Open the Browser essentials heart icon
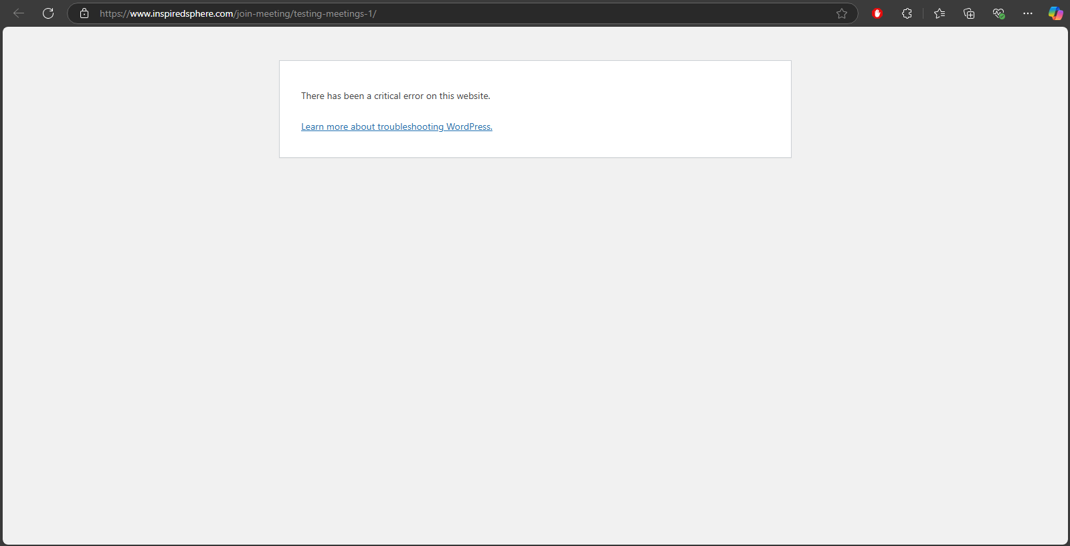The height and width of the screenshot is (546, 1070). (x=998, y=13)
